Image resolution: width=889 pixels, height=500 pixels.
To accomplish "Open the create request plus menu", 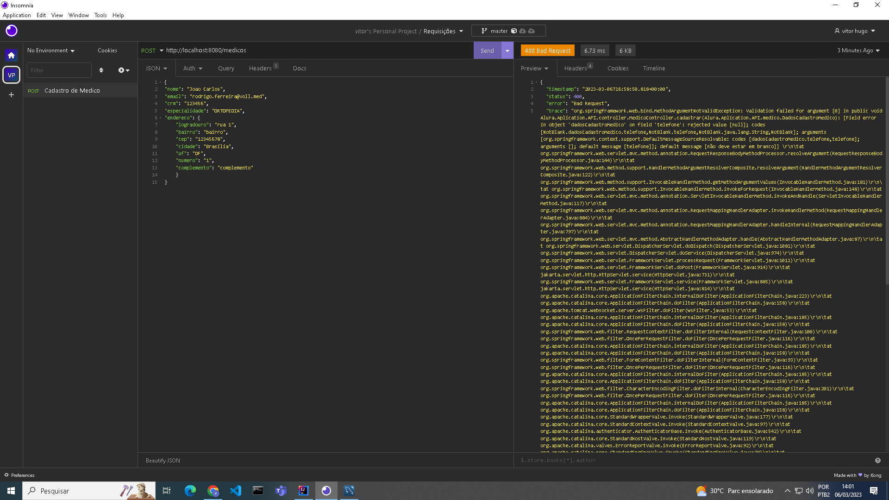I will [124, 70].
